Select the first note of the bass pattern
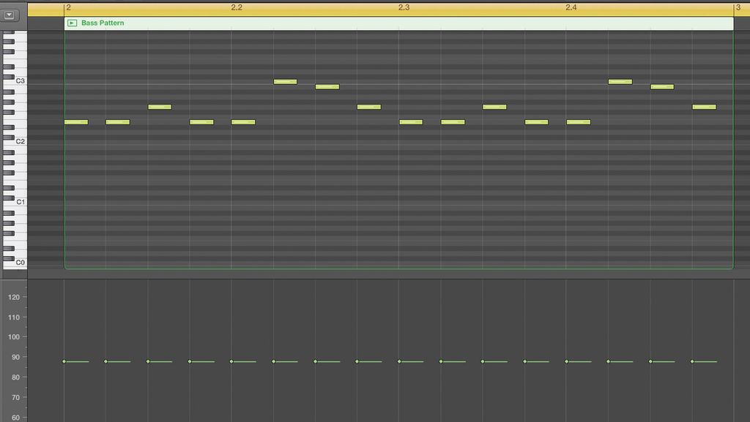 pyautogui.click(x=76, y=122)
